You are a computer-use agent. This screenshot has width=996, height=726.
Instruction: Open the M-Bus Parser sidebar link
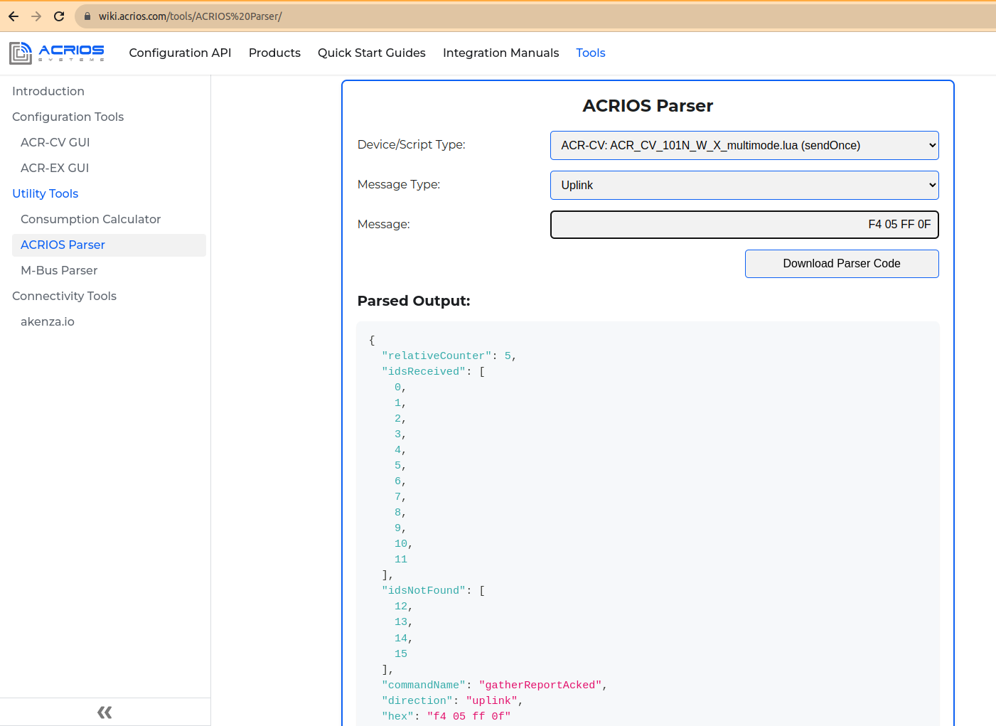click(59, 270)
